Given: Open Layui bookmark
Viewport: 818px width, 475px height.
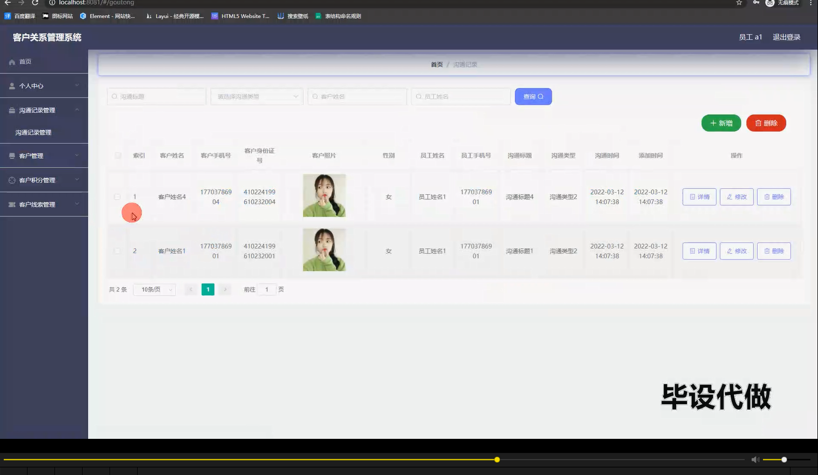Looking at the screenshot, I should click(175, 16).
